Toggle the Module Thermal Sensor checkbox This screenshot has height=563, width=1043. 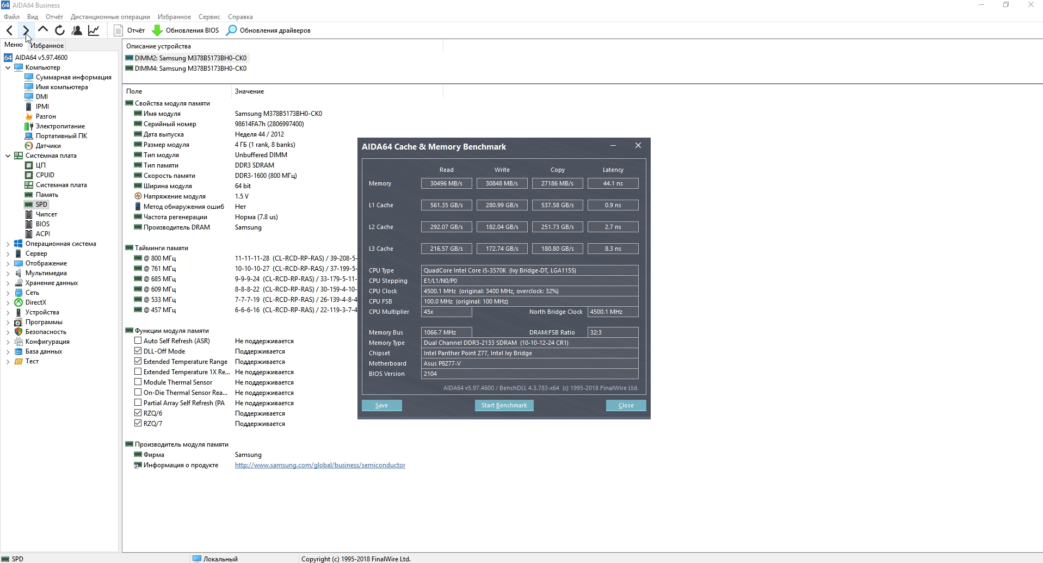pyautogui.click(x=138, y=382)
